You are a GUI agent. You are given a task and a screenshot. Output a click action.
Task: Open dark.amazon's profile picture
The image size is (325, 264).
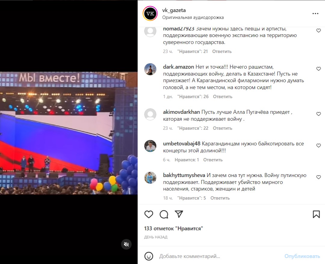pos(150,69)
